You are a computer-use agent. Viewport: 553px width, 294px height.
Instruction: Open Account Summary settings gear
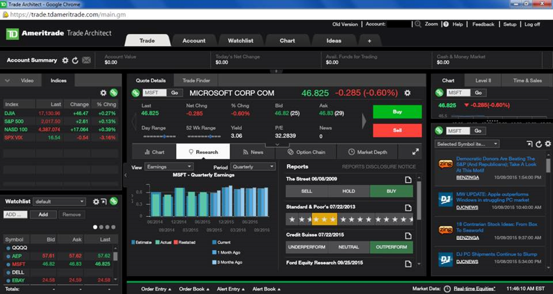pyautogui.click(x=65, y=60)
